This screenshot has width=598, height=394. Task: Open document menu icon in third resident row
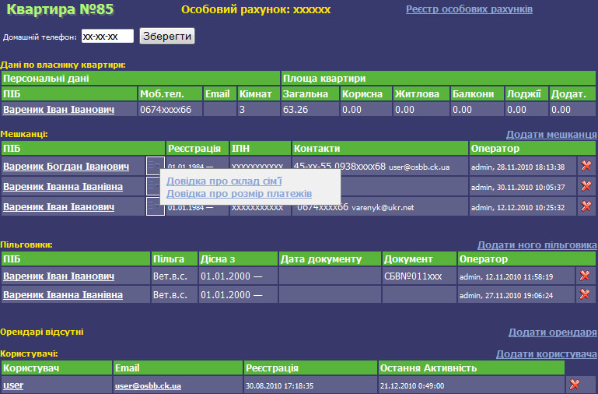click(x=155, y=206)
